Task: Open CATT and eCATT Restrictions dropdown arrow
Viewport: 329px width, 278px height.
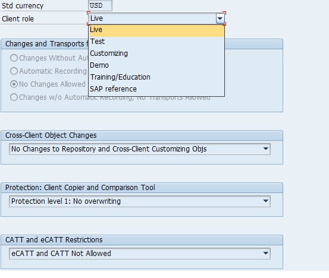Action: tap(265, 254)
